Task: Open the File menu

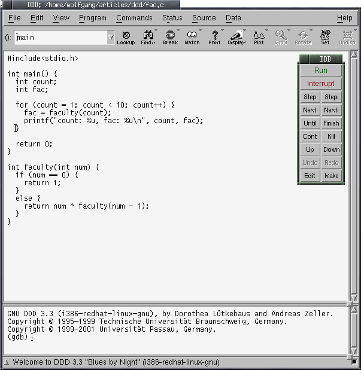Action: pos(15,18)
